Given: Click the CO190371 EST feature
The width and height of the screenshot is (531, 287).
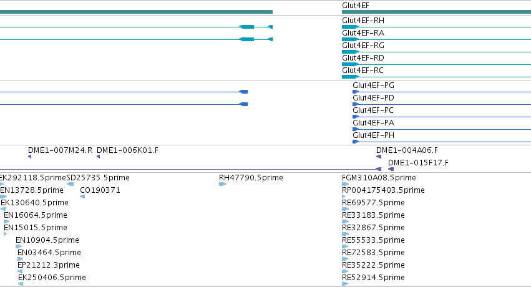Looking at the screenshot, I should point(82,197).
